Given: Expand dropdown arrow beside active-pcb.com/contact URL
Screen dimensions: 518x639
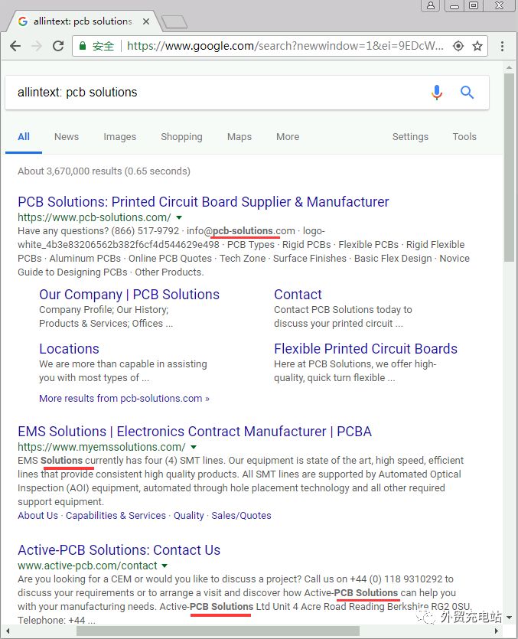Looking at the screenshot, I should (x=165, y=566).
